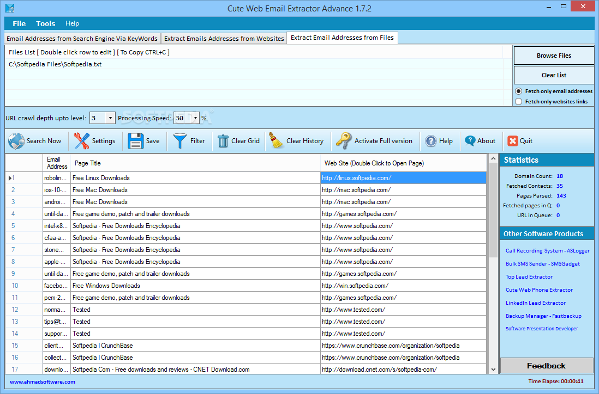This screenshot has width=599, height=394.
Task: Open the File menu
Action: coord(19,23)
